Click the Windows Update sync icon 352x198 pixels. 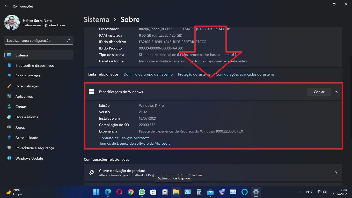(x=9, y=158)
